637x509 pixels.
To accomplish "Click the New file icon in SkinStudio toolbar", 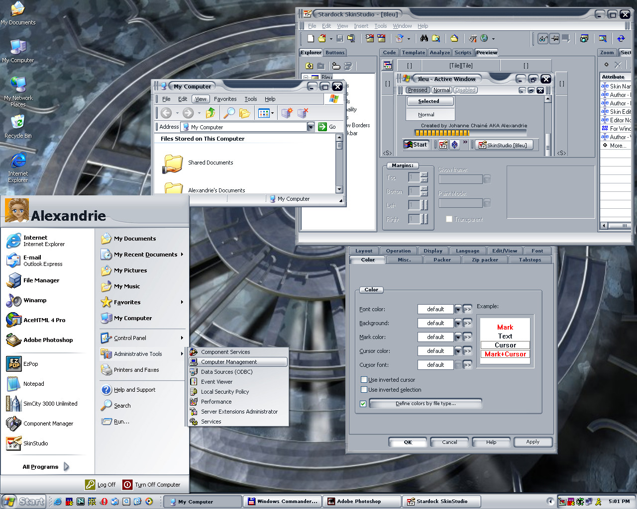I will coord(311,38).
